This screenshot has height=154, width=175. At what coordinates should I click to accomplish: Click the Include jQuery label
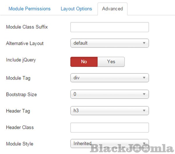(x=21, y=60)
